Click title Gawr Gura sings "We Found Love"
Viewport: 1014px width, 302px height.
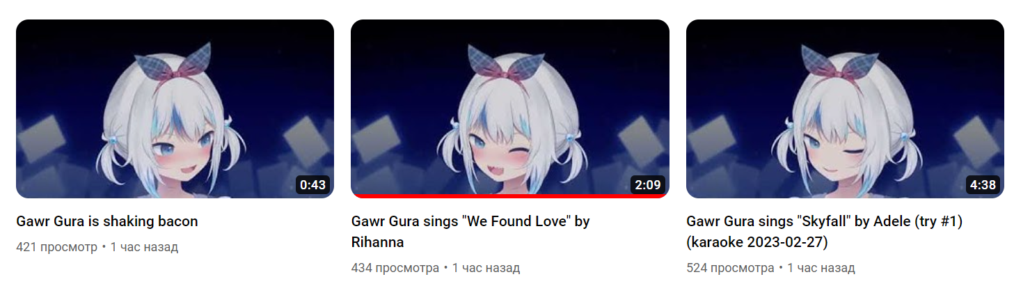tap(470, 232)
